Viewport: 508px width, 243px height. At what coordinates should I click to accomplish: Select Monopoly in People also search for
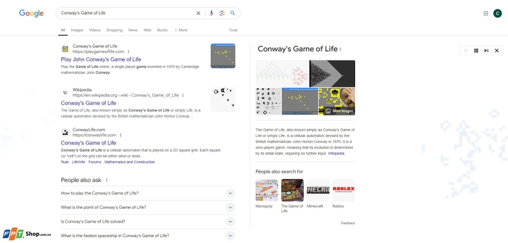(x=267, y=194)
